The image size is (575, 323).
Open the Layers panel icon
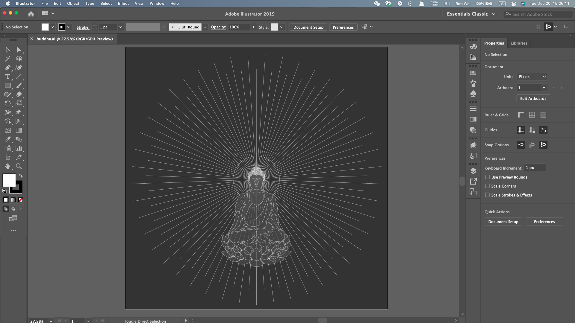[473, 171]
